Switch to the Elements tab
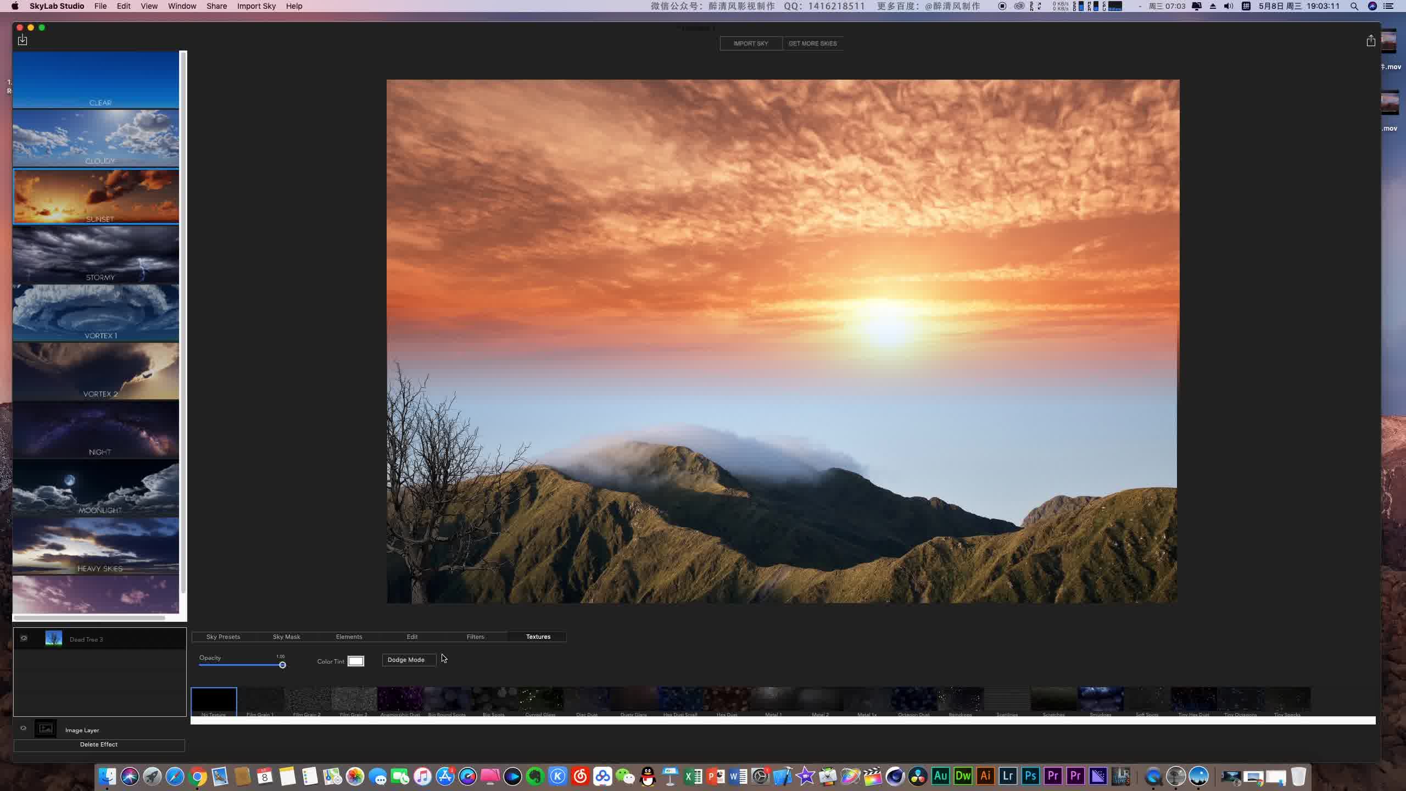This screenshot has width=1406, height=791. 349,637
